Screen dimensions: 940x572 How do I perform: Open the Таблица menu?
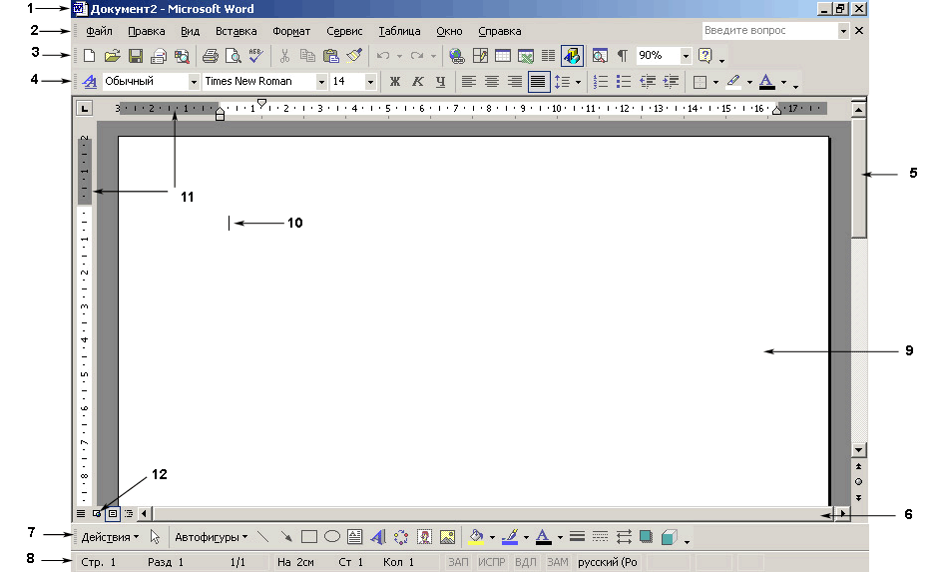[x=399, y=31]
